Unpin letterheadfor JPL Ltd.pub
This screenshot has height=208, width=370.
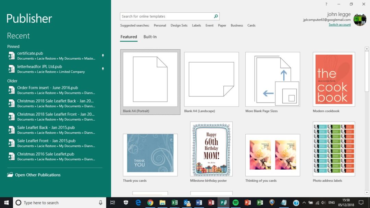(103, 69)
